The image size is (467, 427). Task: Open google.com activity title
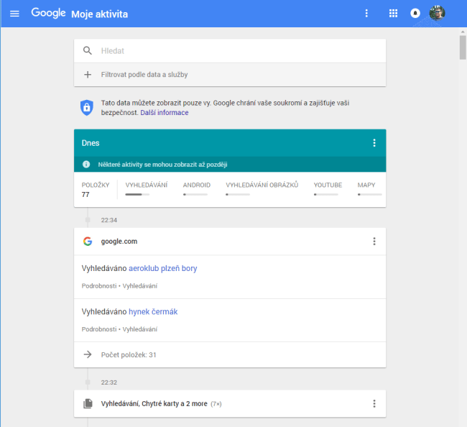coord(119,242)
